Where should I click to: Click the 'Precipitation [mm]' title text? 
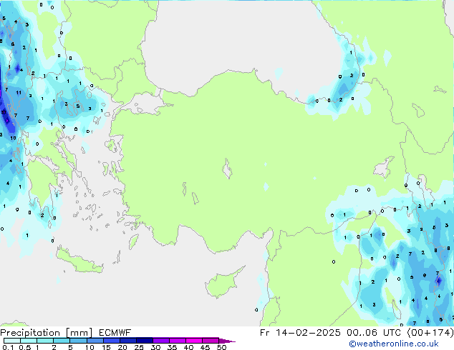[x=46, y=333]
